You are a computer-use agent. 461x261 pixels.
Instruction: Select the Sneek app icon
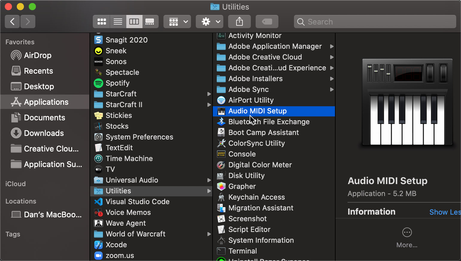tap(98, 51)
